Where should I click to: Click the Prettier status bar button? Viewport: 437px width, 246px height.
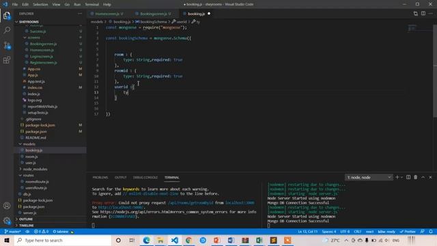pyautogui.click(x=408, y=232)
